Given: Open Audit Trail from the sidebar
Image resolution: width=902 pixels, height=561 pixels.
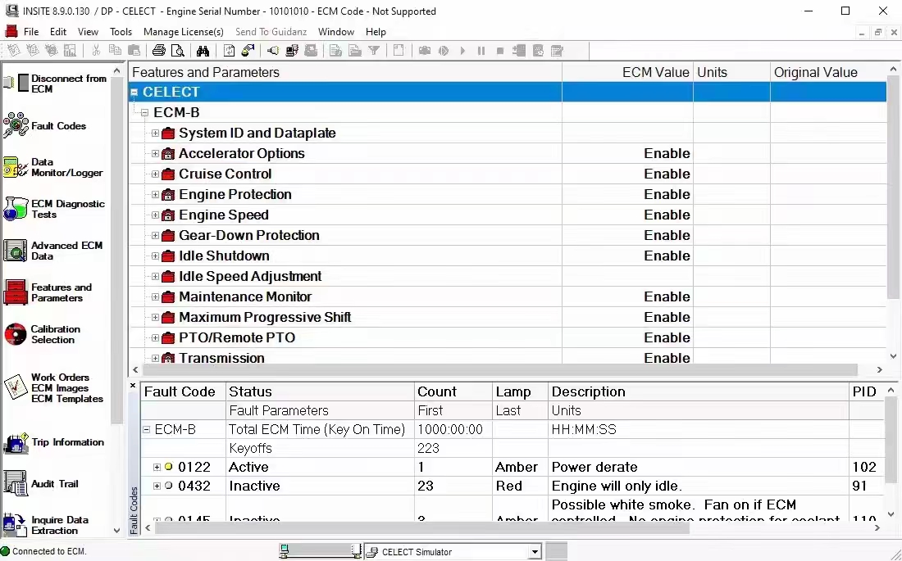Looking at the screenshot, I should click(41, 483).
